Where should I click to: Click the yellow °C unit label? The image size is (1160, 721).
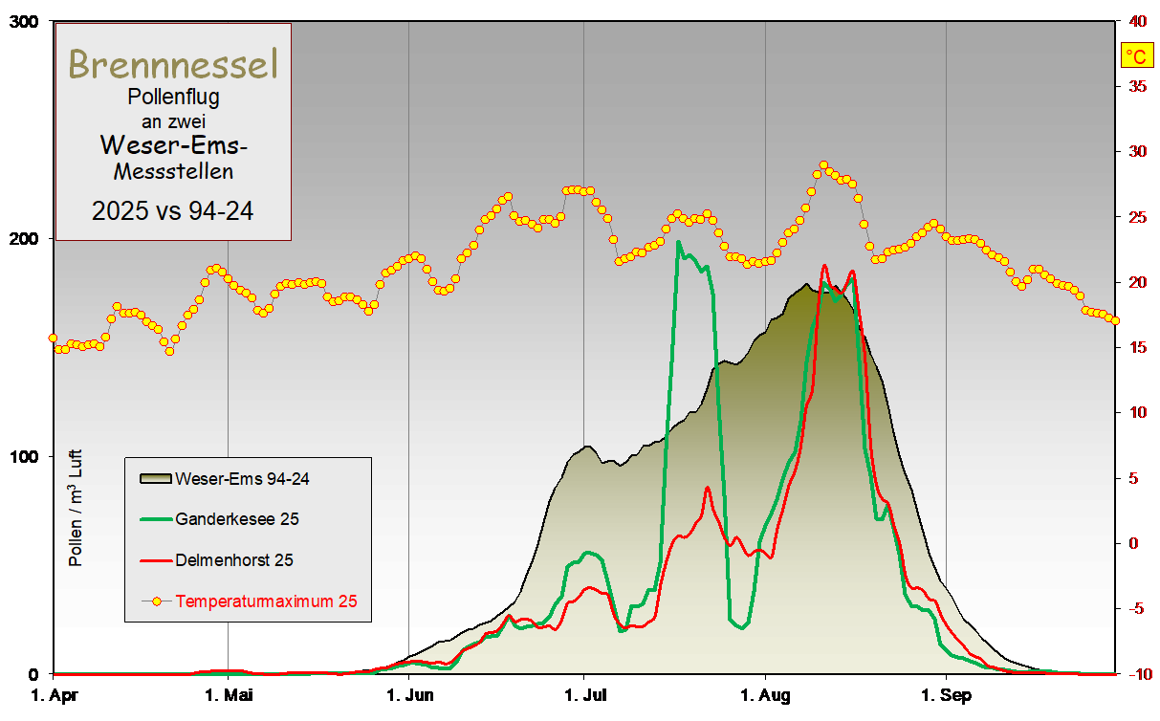tap(1136, 56)
